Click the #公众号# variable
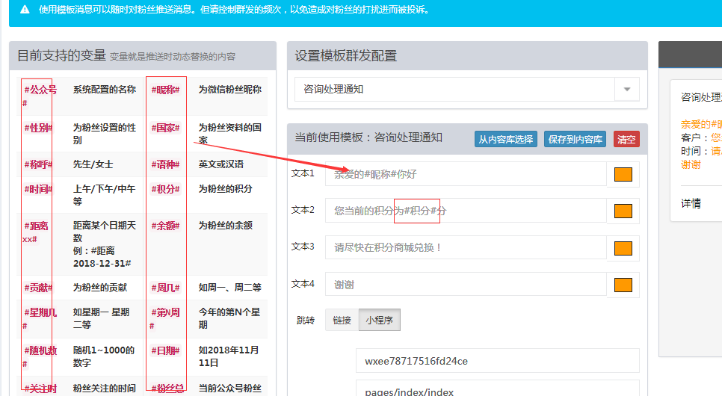 (40, 96)
